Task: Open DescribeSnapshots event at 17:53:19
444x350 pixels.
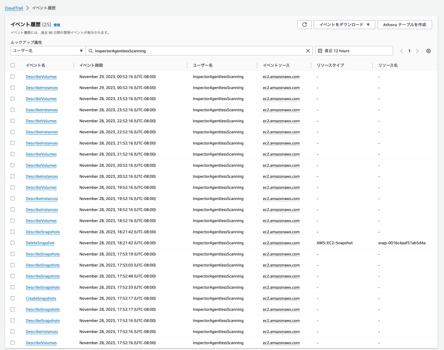Action: 43,254
